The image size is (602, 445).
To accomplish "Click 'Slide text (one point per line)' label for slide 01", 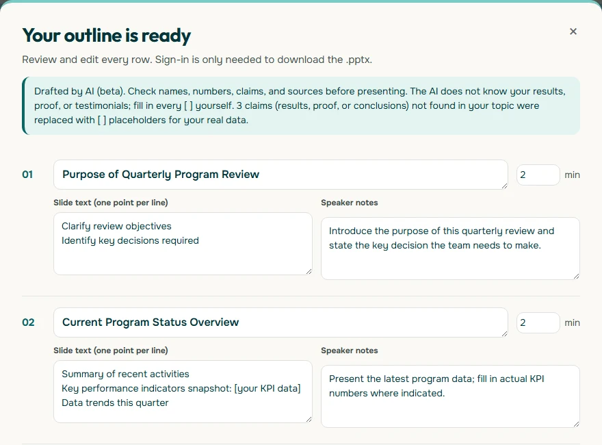I will (111, 203).
